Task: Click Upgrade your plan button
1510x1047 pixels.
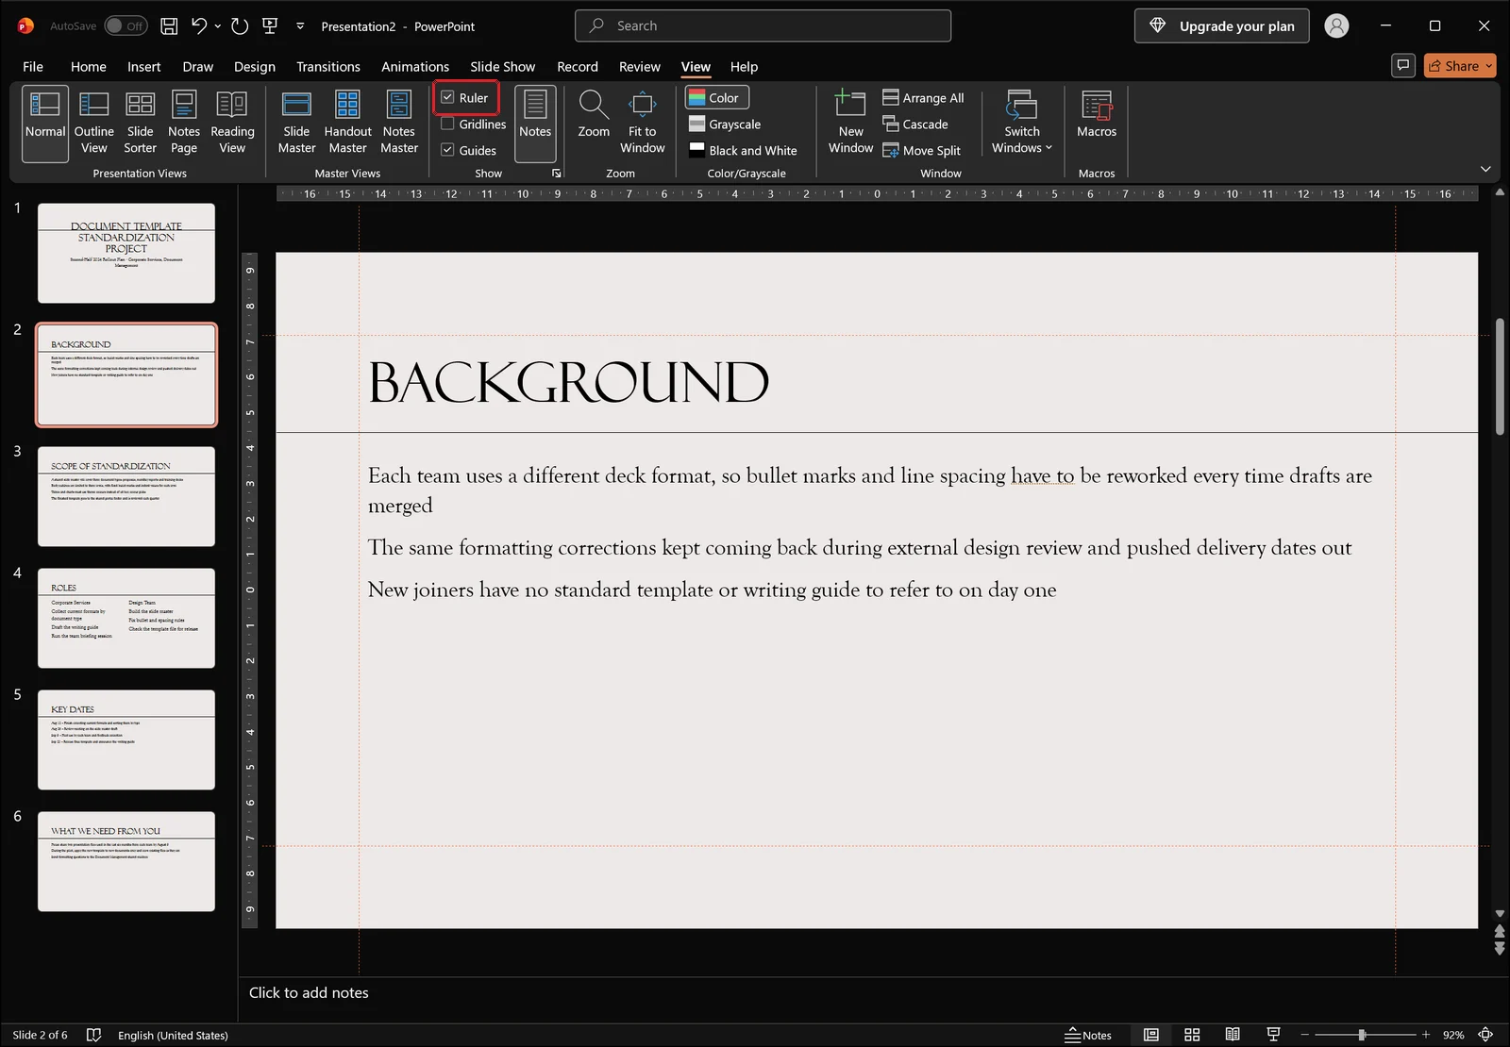Action: click(x=1221, y=25)
